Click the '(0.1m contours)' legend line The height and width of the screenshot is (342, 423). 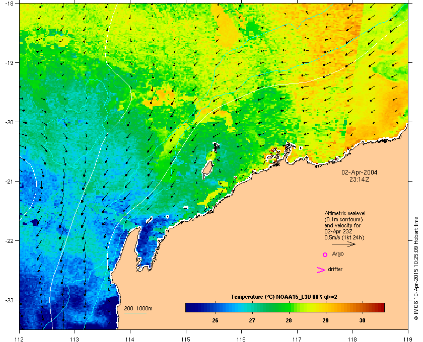(x=343, y=219)
